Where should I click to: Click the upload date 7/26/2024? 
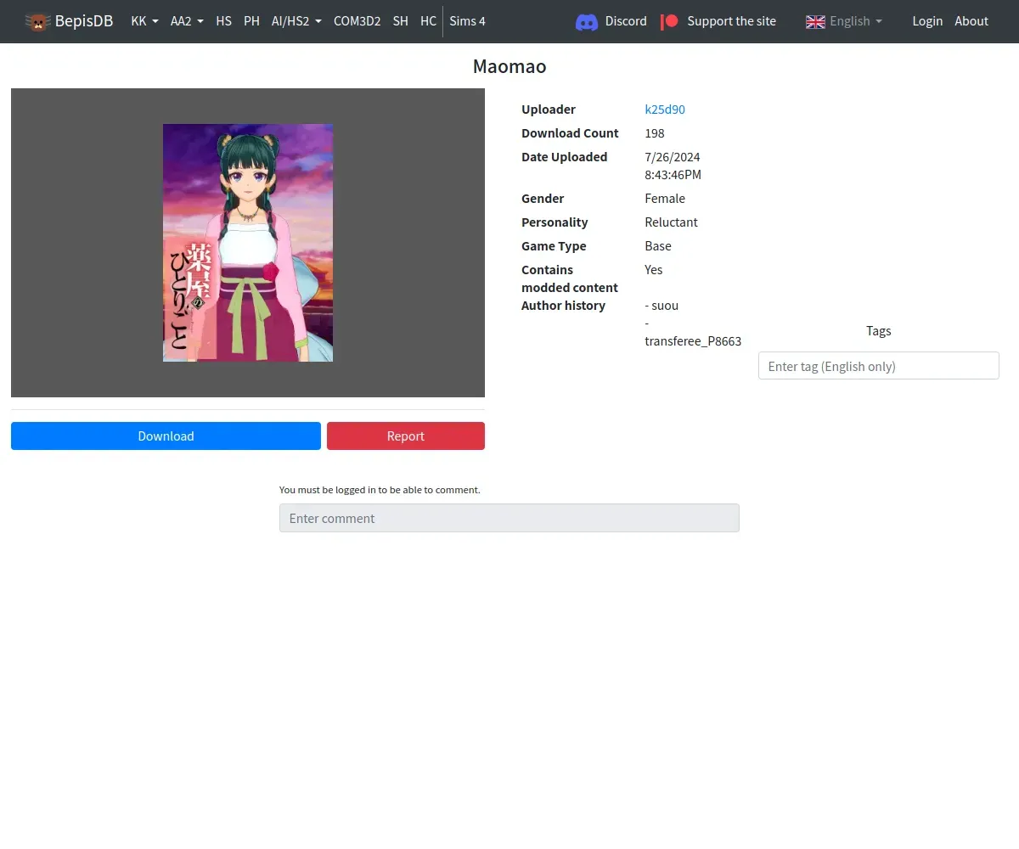click(x=673, y=157)
